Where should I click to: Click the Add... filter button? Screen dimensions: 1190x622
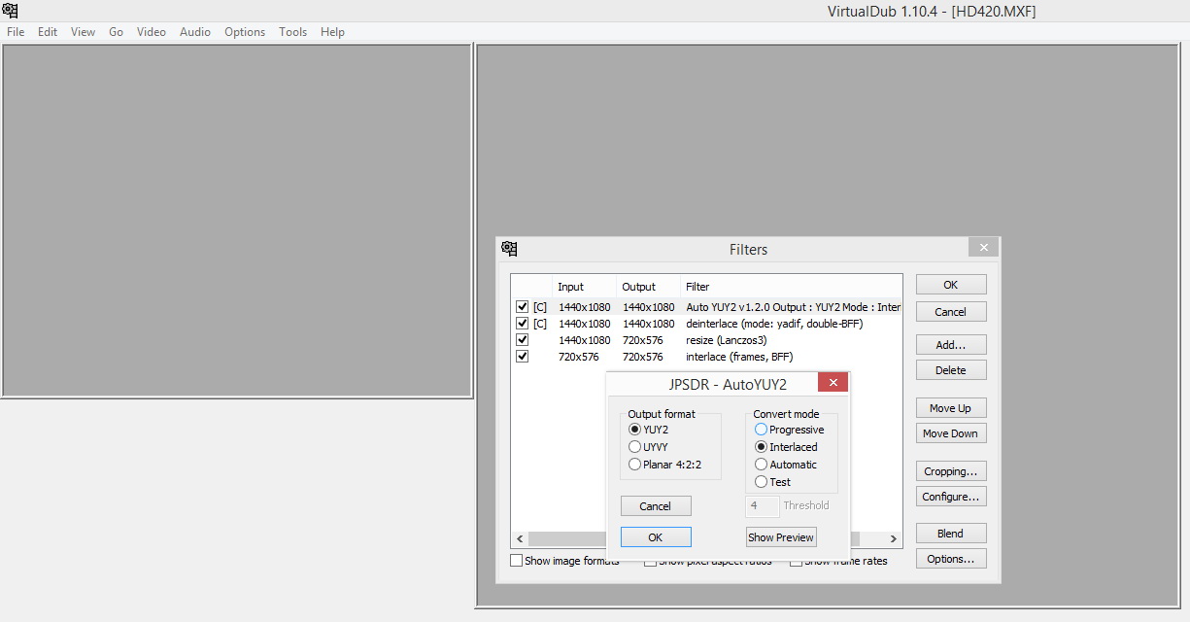tap(951, 345)
